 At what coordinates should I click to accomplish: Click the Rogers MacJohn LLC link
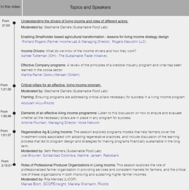(x=129, y=42)
